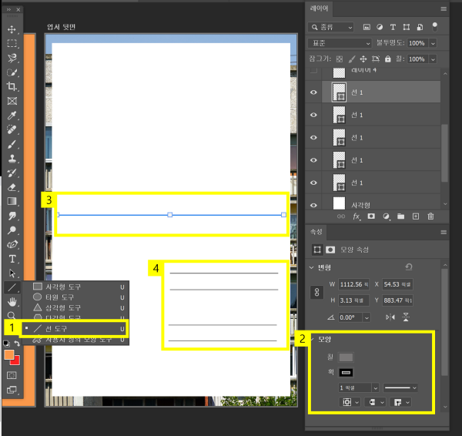The height and width of the screenshot is (436, 462).
Task: Toggle filter for pixel layers
Action: [x=367, y=27]
